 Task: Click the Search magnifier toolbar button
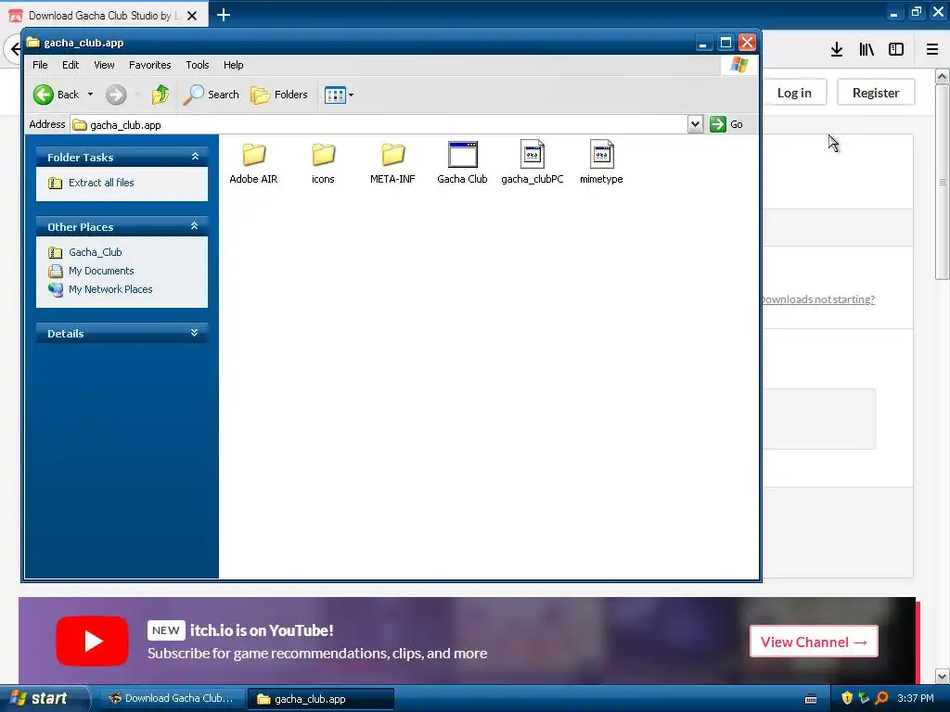pyautogui.click(x=211, y=95)
